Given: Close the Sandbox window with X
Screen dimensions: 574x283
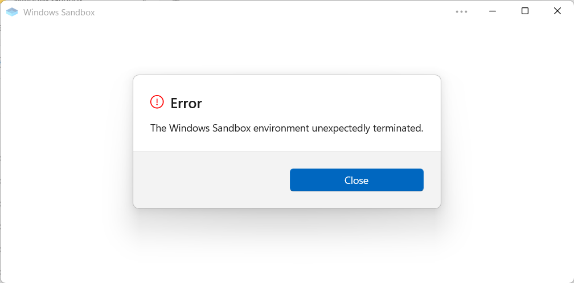Looking at the screenshot, I should tap(557, 11).
